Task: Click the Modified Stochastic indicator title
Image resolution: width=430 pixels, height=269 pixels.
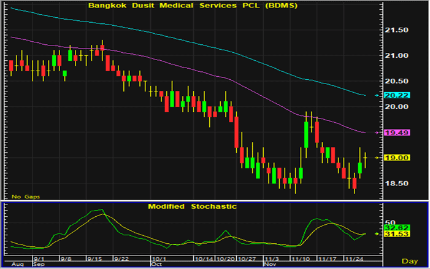Action: pyautogui.click(x=192, y=206)
